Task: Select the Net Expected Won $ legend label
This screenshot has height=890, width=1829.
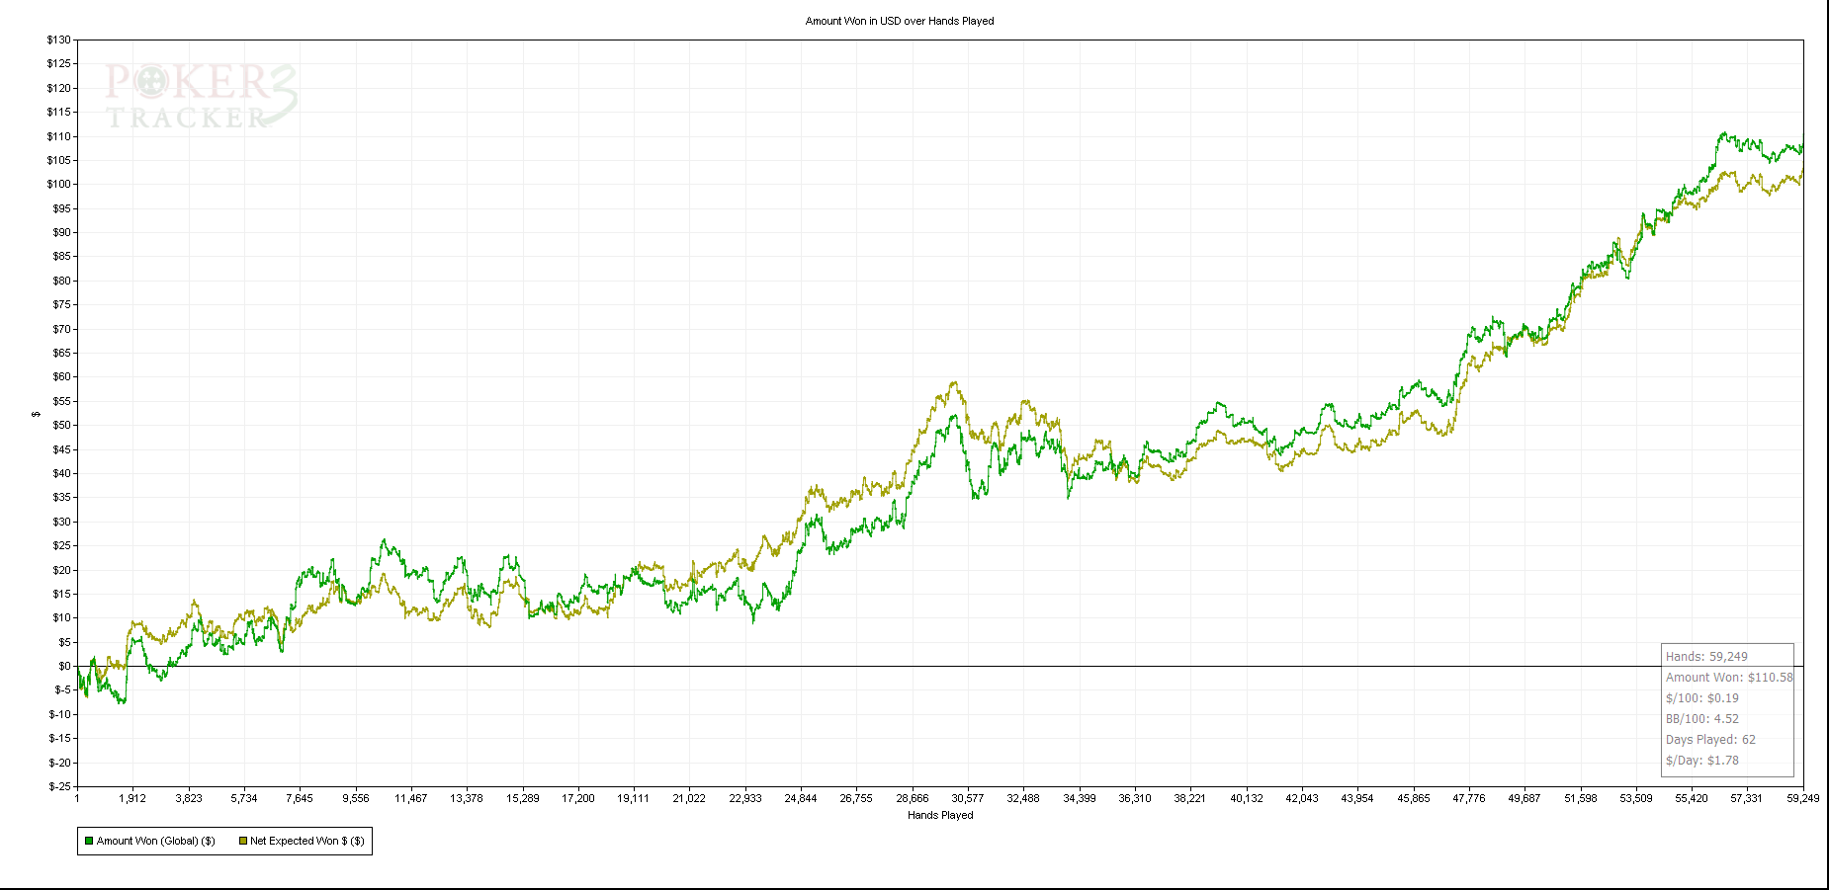Action: tap(306, 841)
